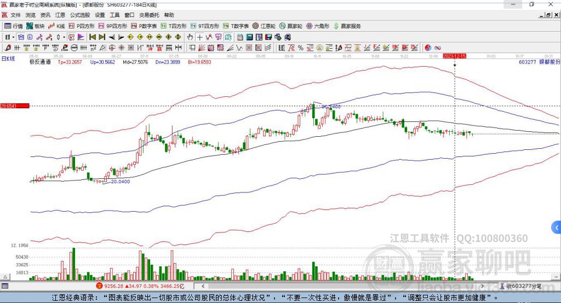Select the Gann fan lines tool
Screen dimensions: 561x303
point(202,48)
